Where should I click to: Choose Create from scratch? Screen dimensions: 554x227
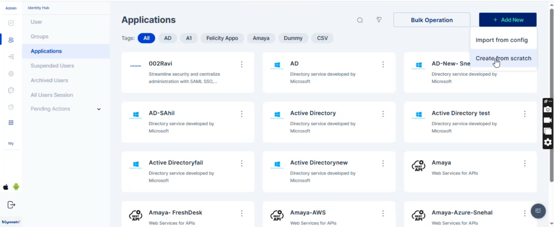click(503, 58)
